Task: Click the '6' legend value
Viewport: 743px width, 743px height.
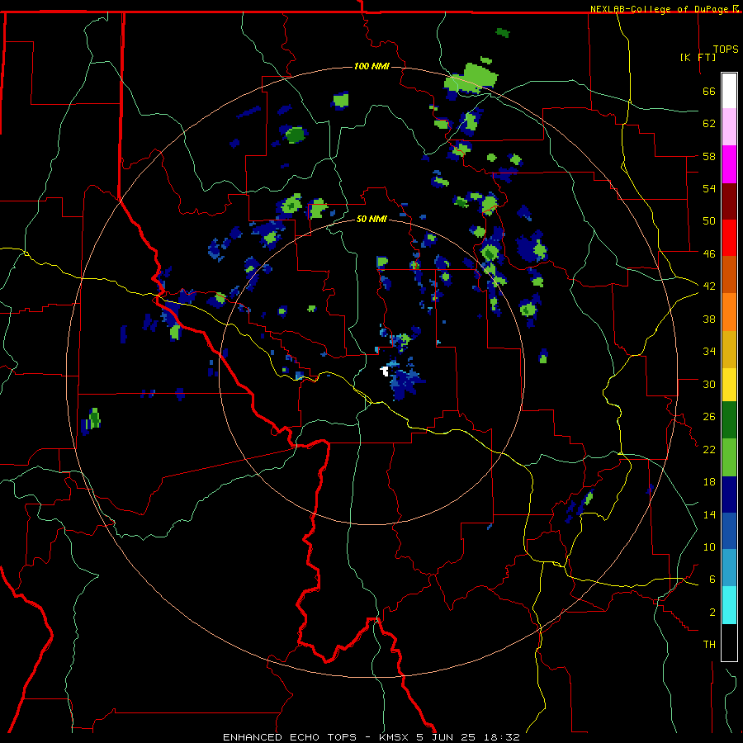Action: tap(712, 579)
